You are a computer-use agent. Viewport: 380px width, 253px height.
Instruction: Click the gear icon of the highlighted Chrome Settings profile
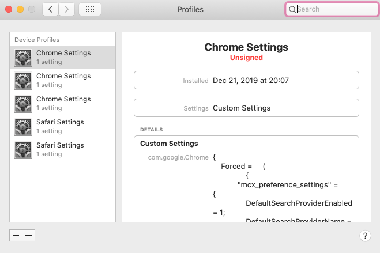click(23, 58)
